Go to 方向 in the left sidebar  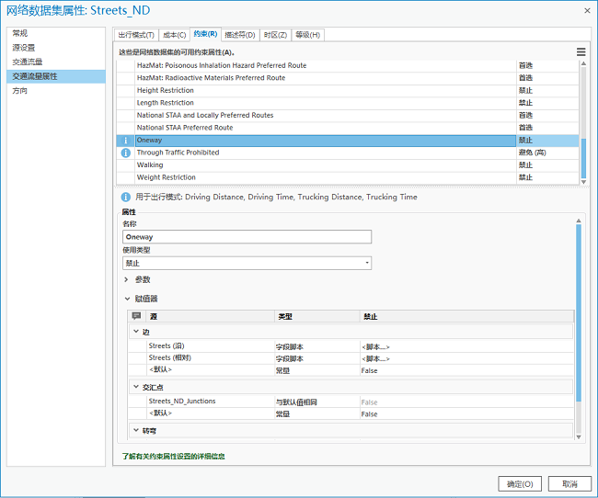point(20,91)
